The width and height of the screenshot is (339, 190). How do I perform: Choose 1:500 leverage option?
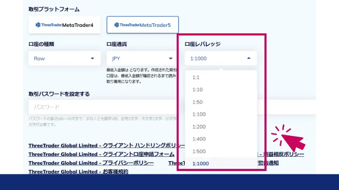pos(221,152)
